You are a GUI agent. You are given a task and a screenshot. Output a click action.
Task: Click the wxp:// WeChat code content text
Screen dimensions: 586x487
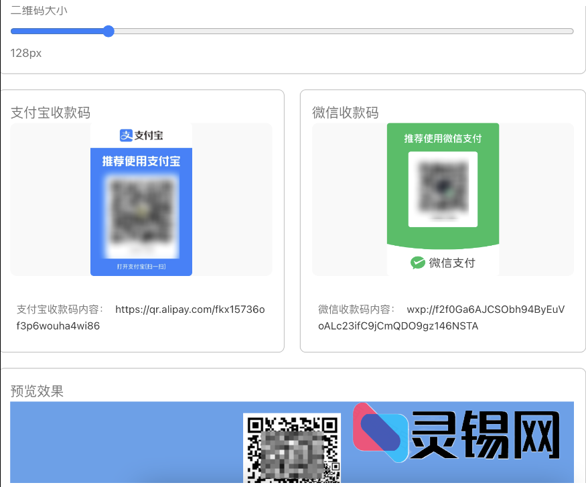point(441,318)
